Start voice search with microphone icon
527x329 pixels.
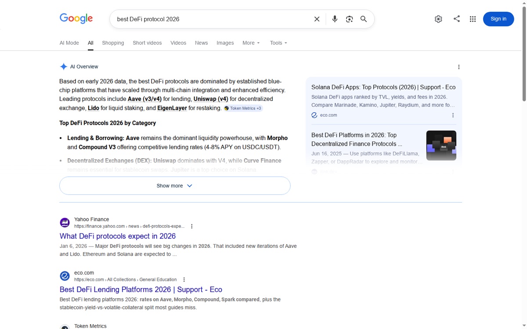(335, 19)
